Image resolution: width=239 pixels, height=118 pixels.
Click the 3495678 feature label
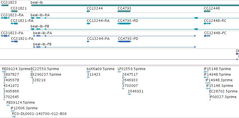click(x=11, y=80)
